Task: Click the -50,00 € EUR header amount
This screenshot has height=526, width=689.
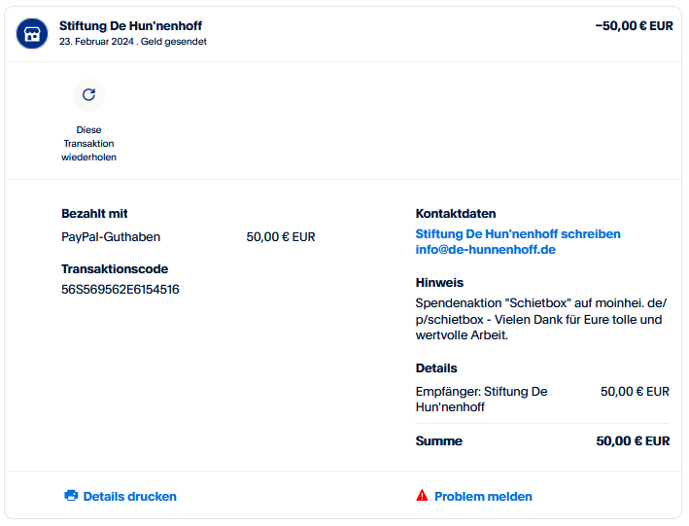Action: [x=634, y=26]
